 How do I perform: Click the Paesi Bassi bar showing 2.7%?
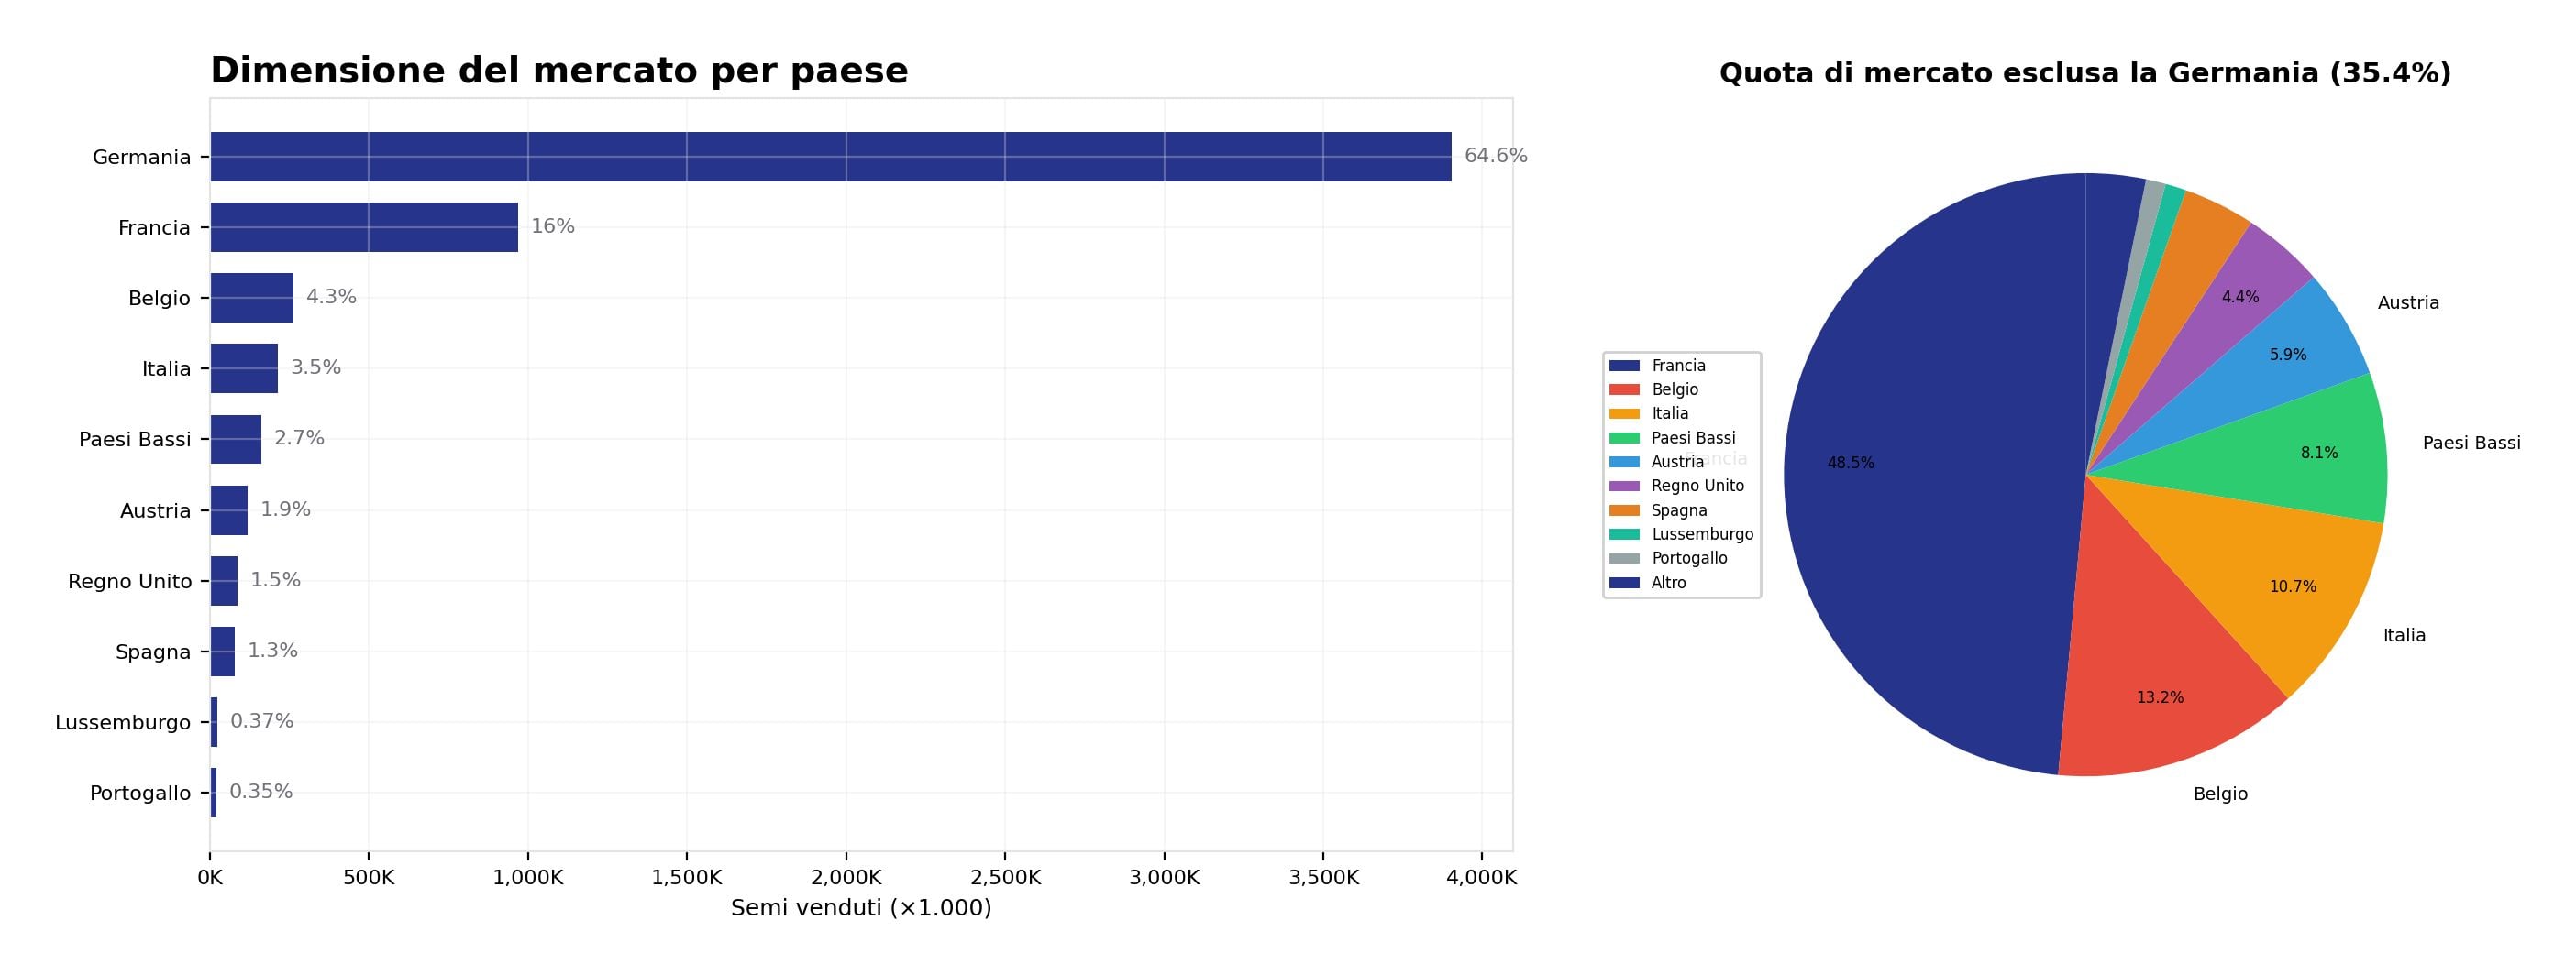(x=235, y=440)
